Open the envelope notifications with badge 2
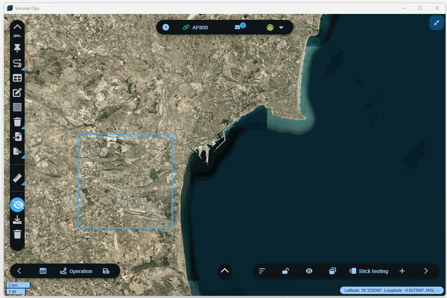 239,27
